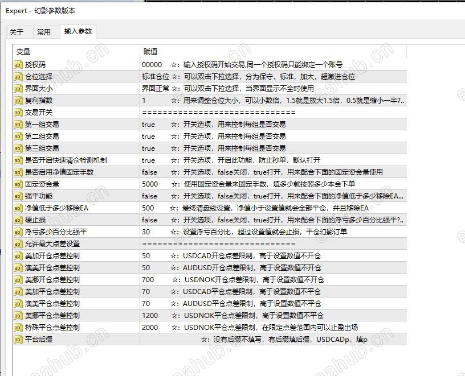Click the ab icon beside 第三组交易

18,148
